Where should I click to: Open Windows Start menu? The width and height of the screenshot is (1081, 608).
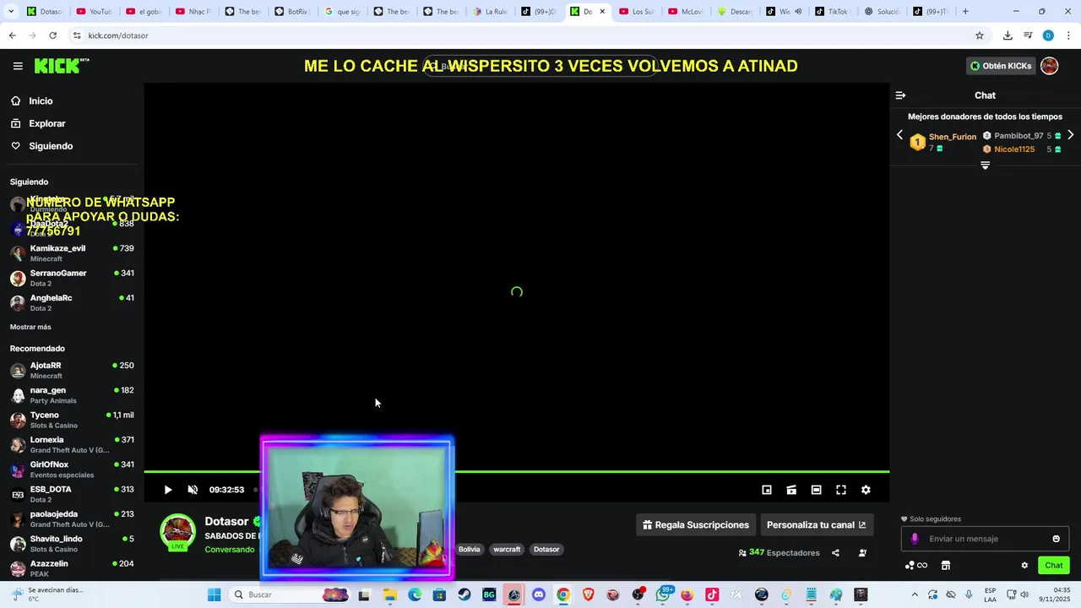(215, 594)
